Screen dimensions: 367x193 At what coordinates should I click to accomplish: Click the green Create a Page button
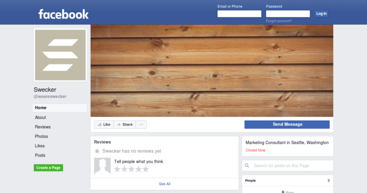[x=48, y=167]
